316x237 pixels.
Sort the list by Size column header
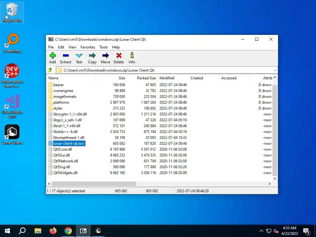(x=111, y=78)
